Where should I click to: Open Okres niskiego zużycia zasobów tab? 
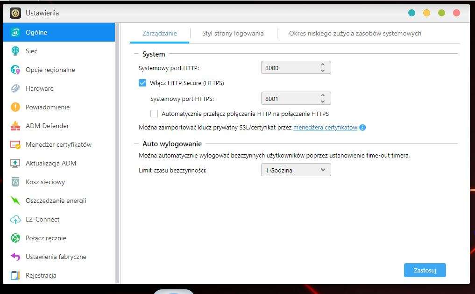[x=355, y=33]
